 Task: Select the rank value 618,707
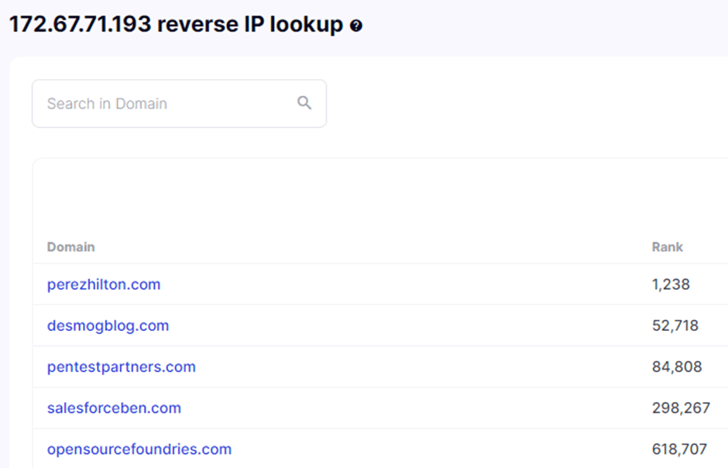point(679,449)
